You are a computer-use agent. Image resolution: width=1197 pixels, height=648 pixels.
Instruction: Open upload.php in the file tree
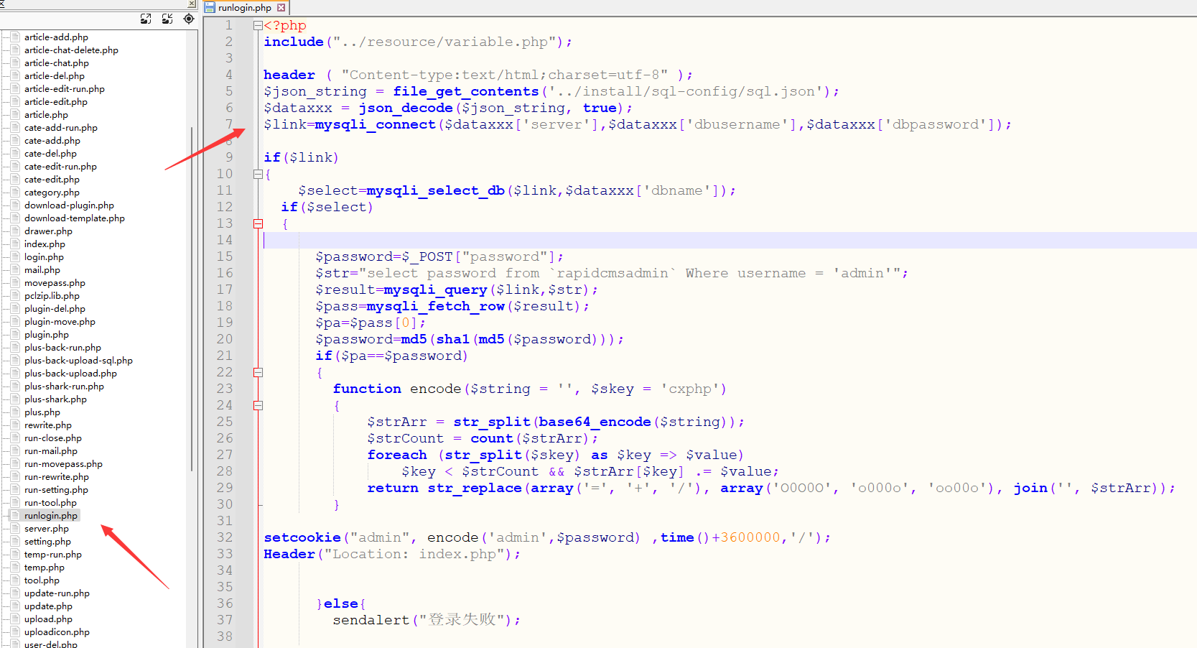(x=48, y=619)
